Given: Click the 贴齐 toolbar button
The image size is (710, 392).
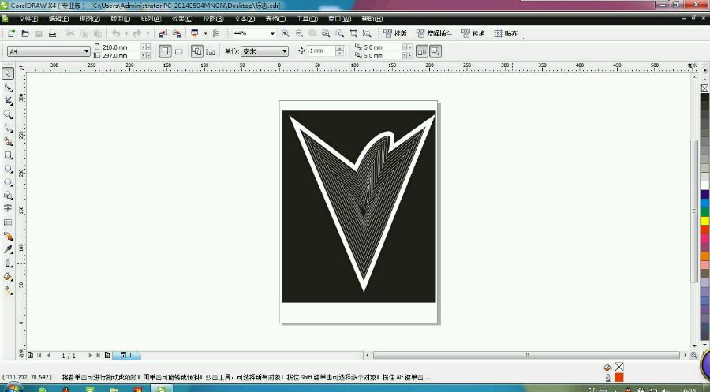Looking at the screenshot, I should tap(506, 33).
